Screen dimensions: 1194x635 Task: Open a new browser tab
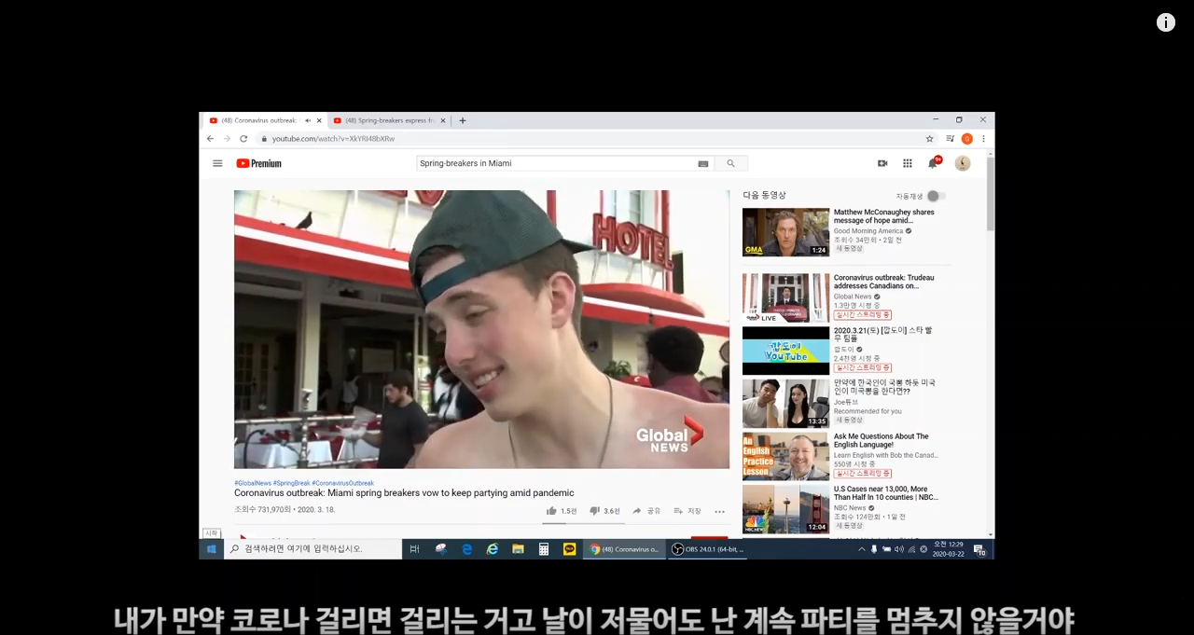[x=462, y=120]
